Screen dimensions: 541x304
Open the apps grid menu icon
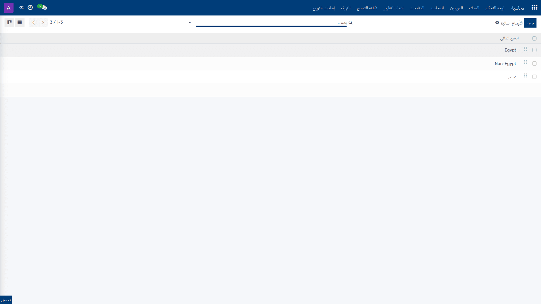(x=534, y=8)
